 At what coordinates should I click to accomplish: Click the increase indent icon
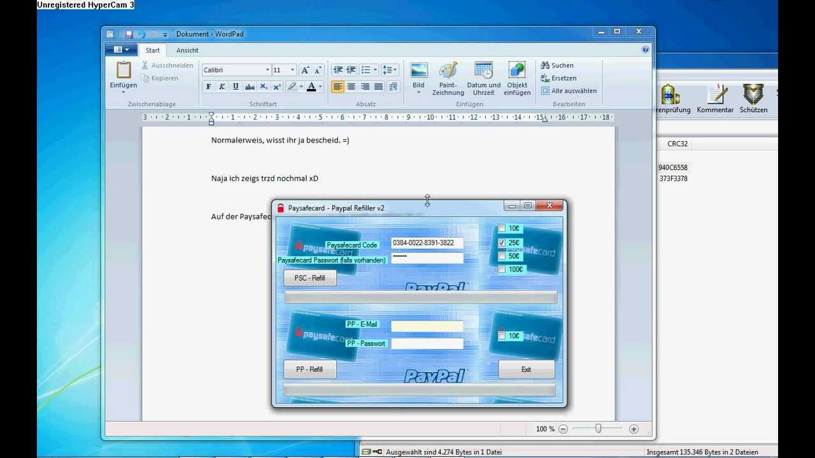[351, 70]
